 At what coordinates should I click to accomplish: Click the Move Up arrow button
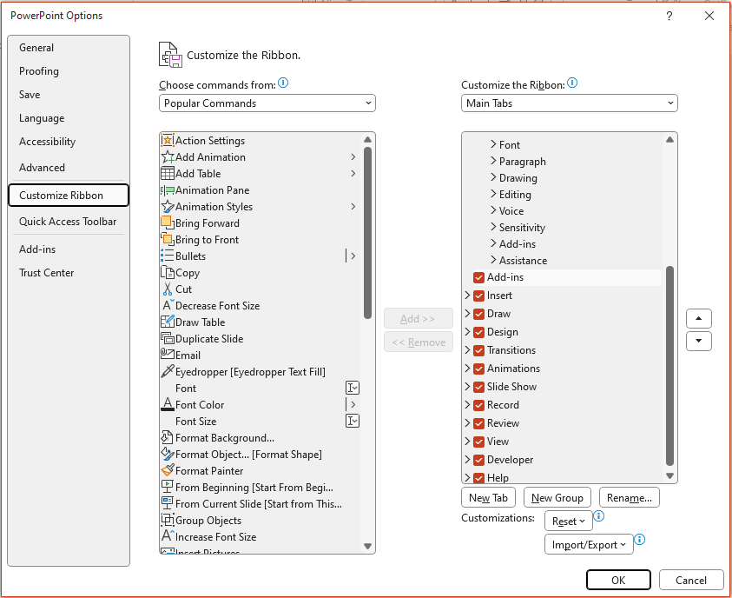(x=698, y=318)
